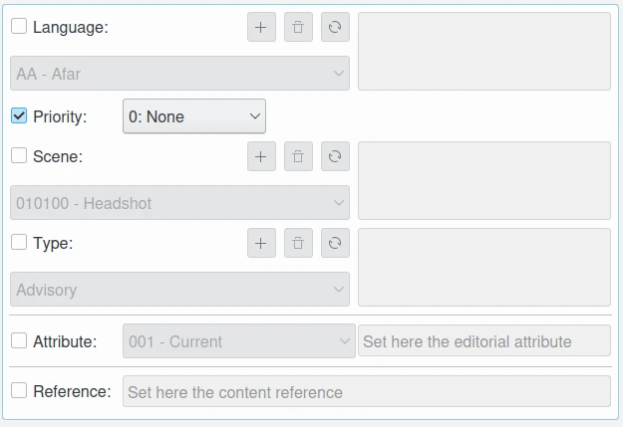The image size is (623, 427).
Task: Click the reset icon for Language
Action: click(x=335, y=28)
